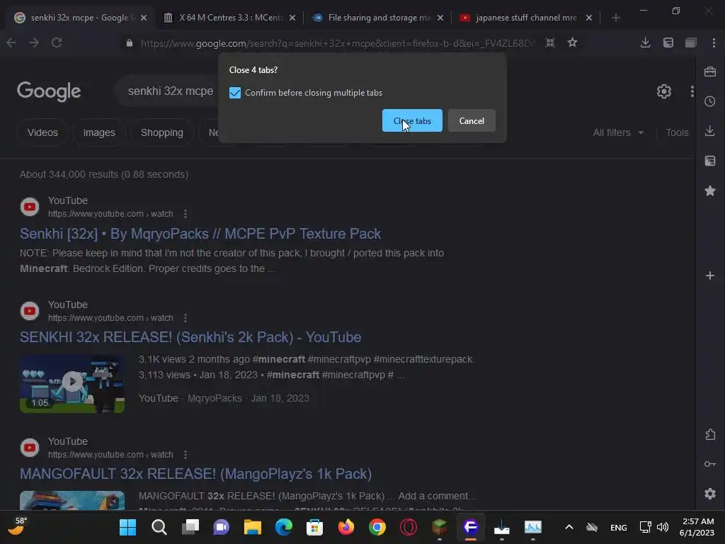This screenshot has height=544, width=725.
Task: Open the Windows Start menu
Action: pyautogui.click(x=127, y=527)
